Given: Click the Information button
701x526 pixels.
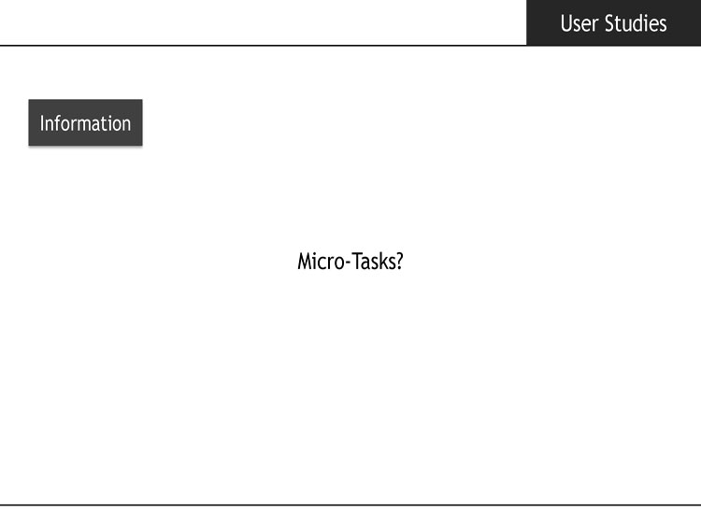Looking at the screenshot, I should tap(85, 122).
